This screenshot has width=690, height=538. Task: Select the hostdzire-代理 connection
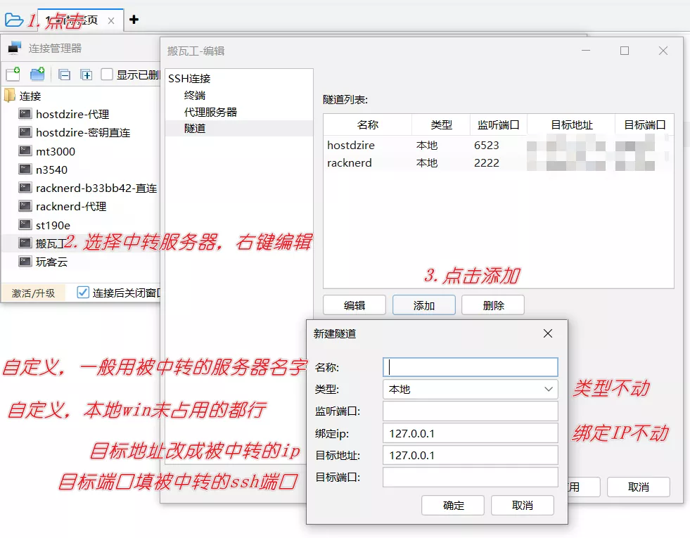[x=72, y=115]
